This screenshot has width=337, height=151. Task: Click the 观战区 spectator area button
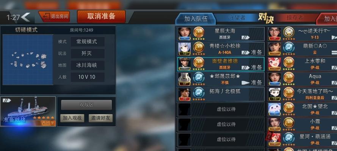click(86, 105)
